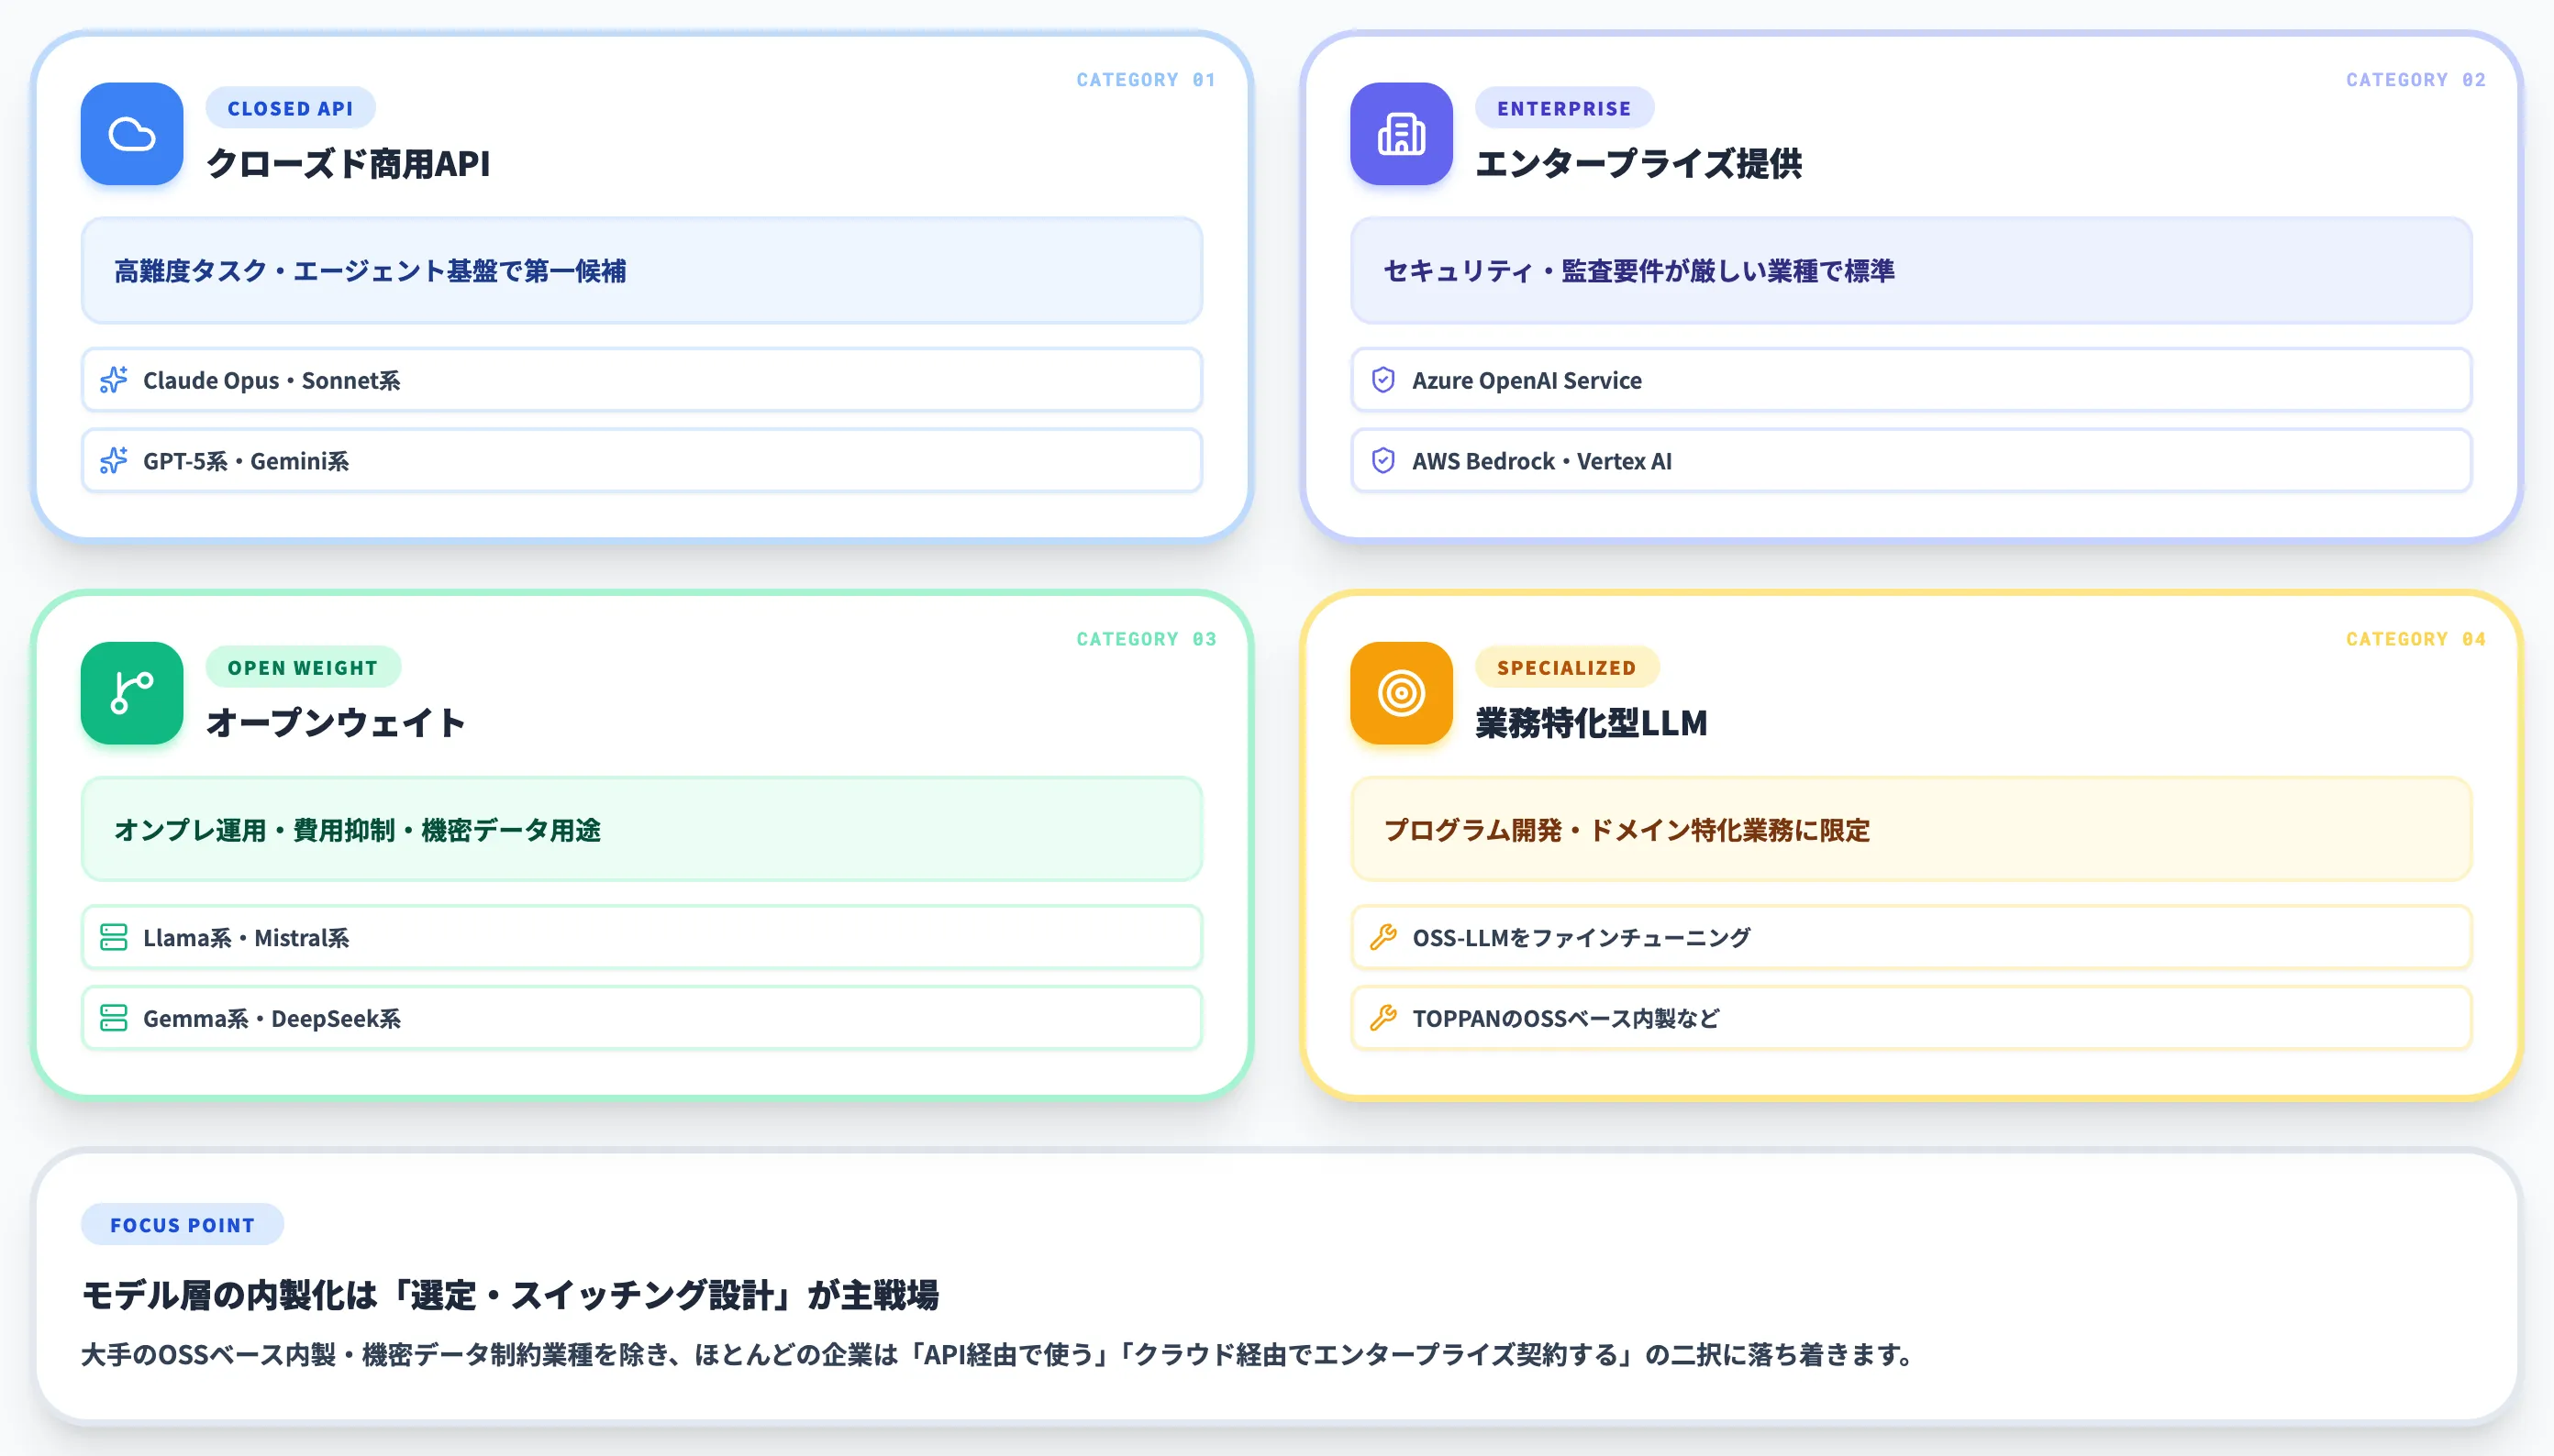Click shield icon beside AWS Bedrock・Vertex AI
Image resolution: width=2554 pixels, height=1456 pixels.
(1382, 461)
